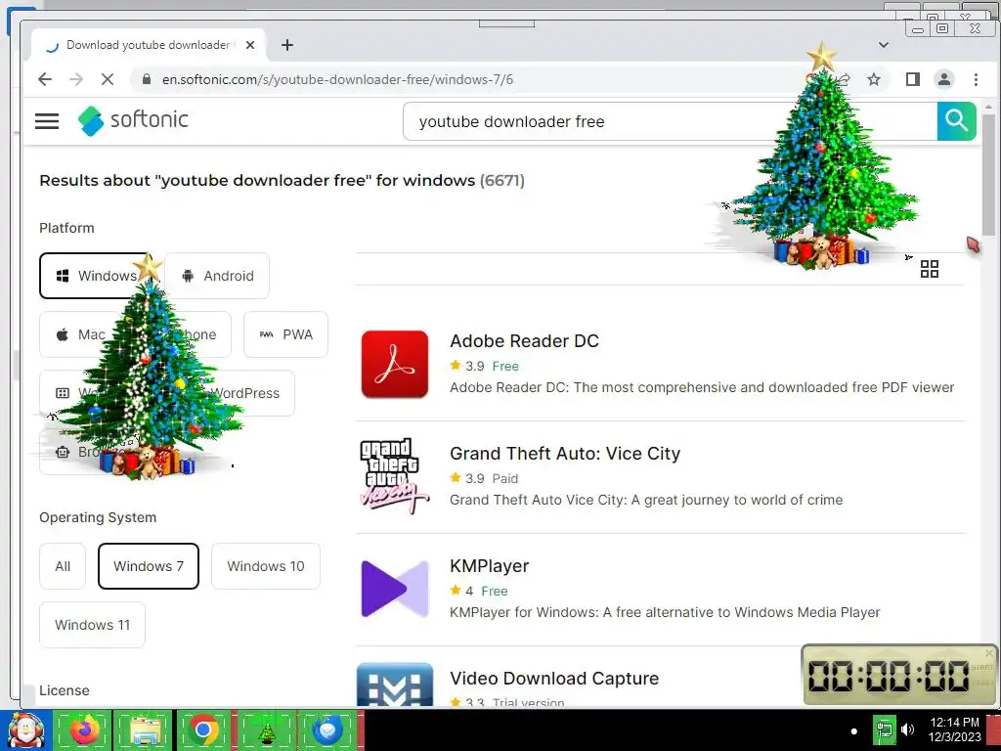1001x751 pixels.
Task: Open the Video Download Capture link
Action: (x=554, y=679)
